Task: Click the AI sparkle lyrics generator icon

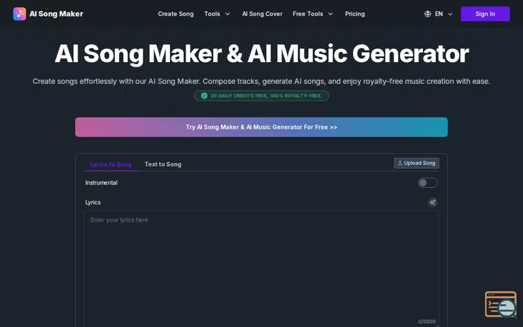Action: tap(432, 202)
